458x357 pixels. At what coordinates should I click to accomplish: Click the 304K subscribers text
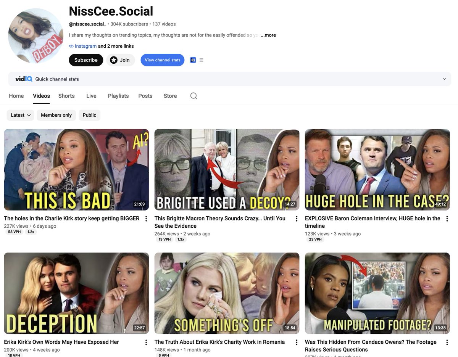[x=129, y=24]
